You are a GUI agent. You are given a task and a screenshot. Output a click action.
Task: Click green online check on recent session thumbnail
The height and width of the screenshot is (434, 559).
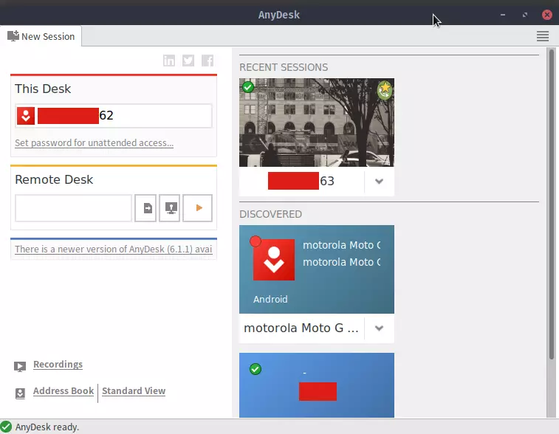[x=248, y=86]
